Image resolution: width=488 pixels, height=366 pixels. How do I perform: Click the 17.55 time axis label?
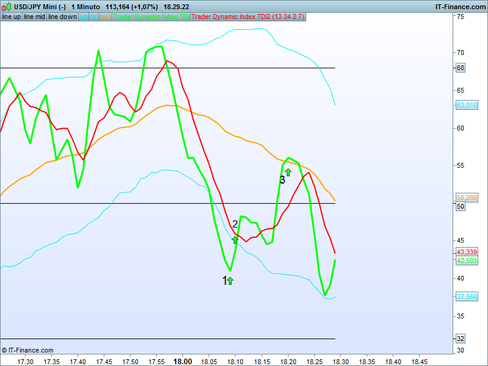click(156, 362)
